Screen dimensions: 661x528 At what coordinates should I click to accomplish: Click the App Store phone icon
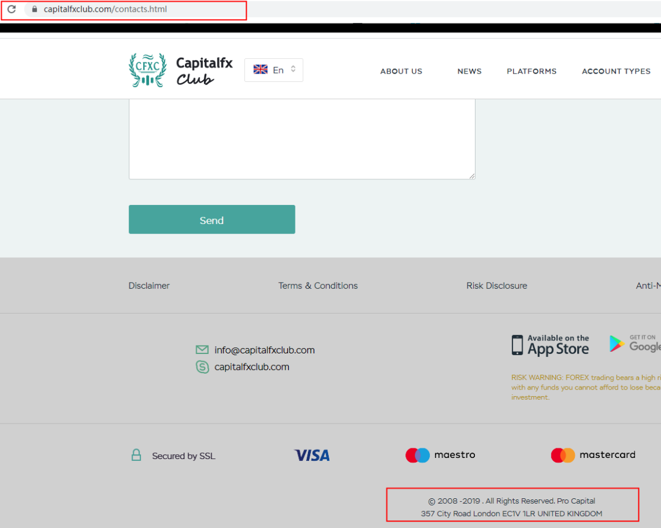tap(517, 345)
